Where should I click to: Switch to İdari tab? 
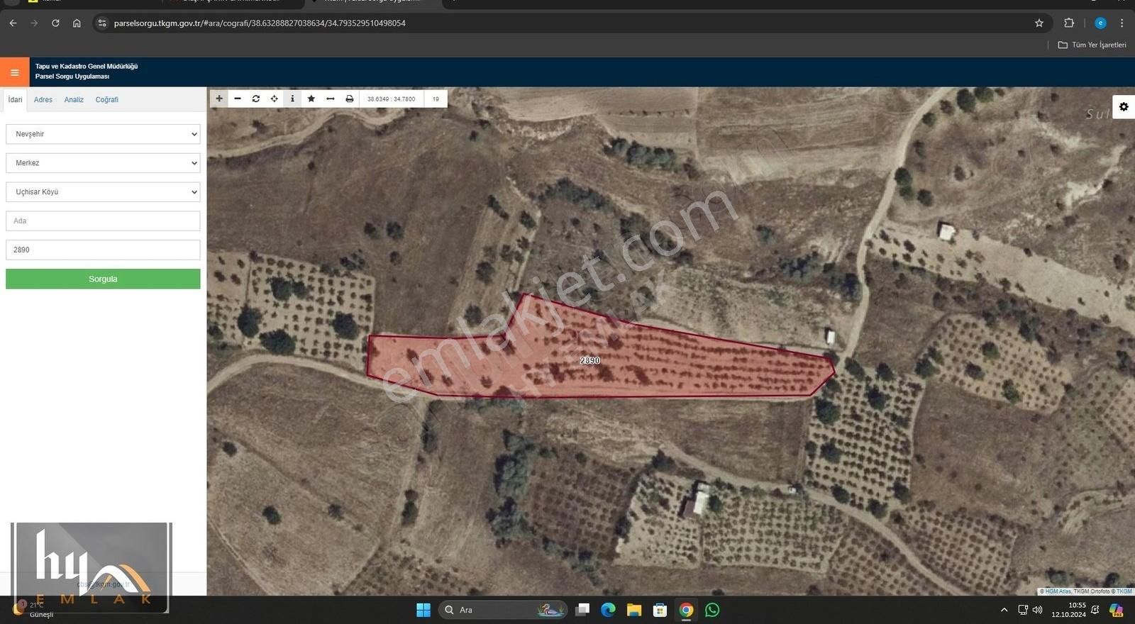pos(15,99)
